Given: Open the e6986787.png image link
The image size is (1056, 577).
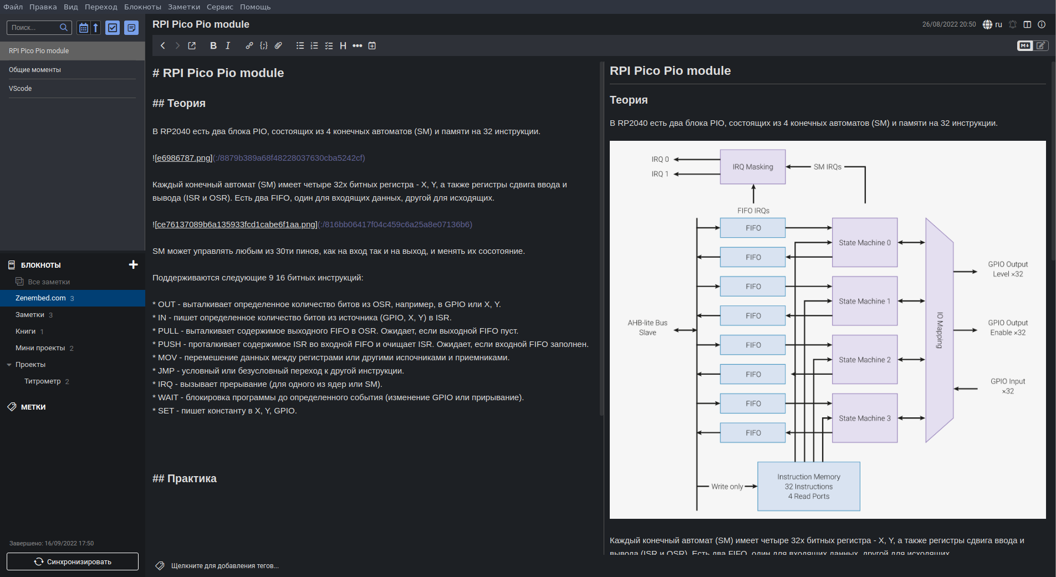Looking at the screenshot, I should pyautogui.click(x=183, y=158).
